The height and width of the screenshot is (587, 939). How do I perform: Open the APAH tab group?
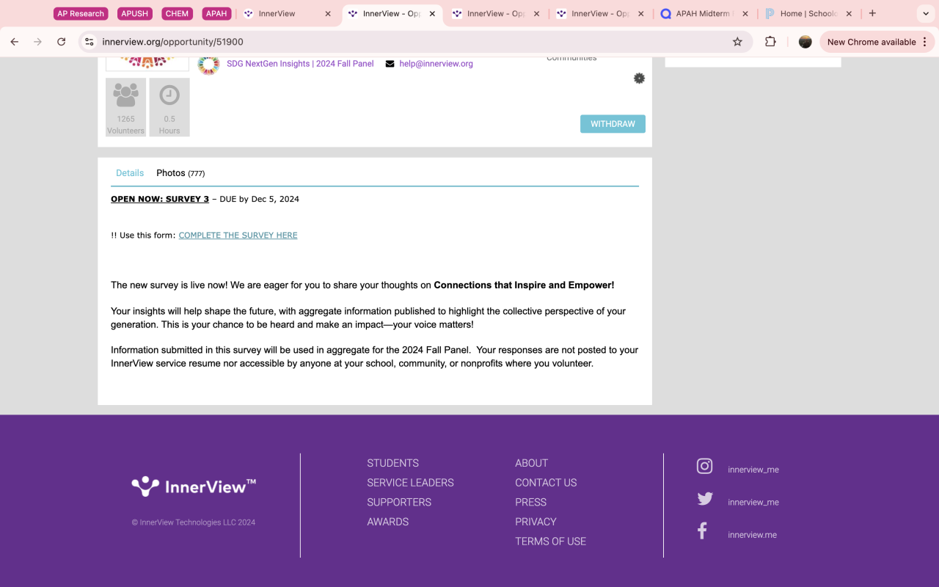tap(216, 13)
